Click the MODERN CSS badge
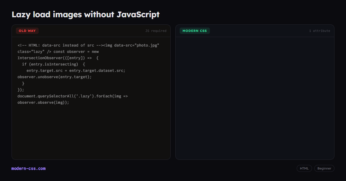 click(195, 31)
